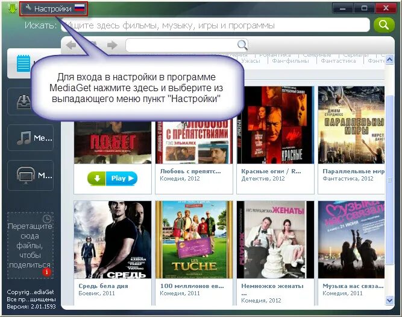Click the clock icon in the share drop area

click(x=47, y=219)
